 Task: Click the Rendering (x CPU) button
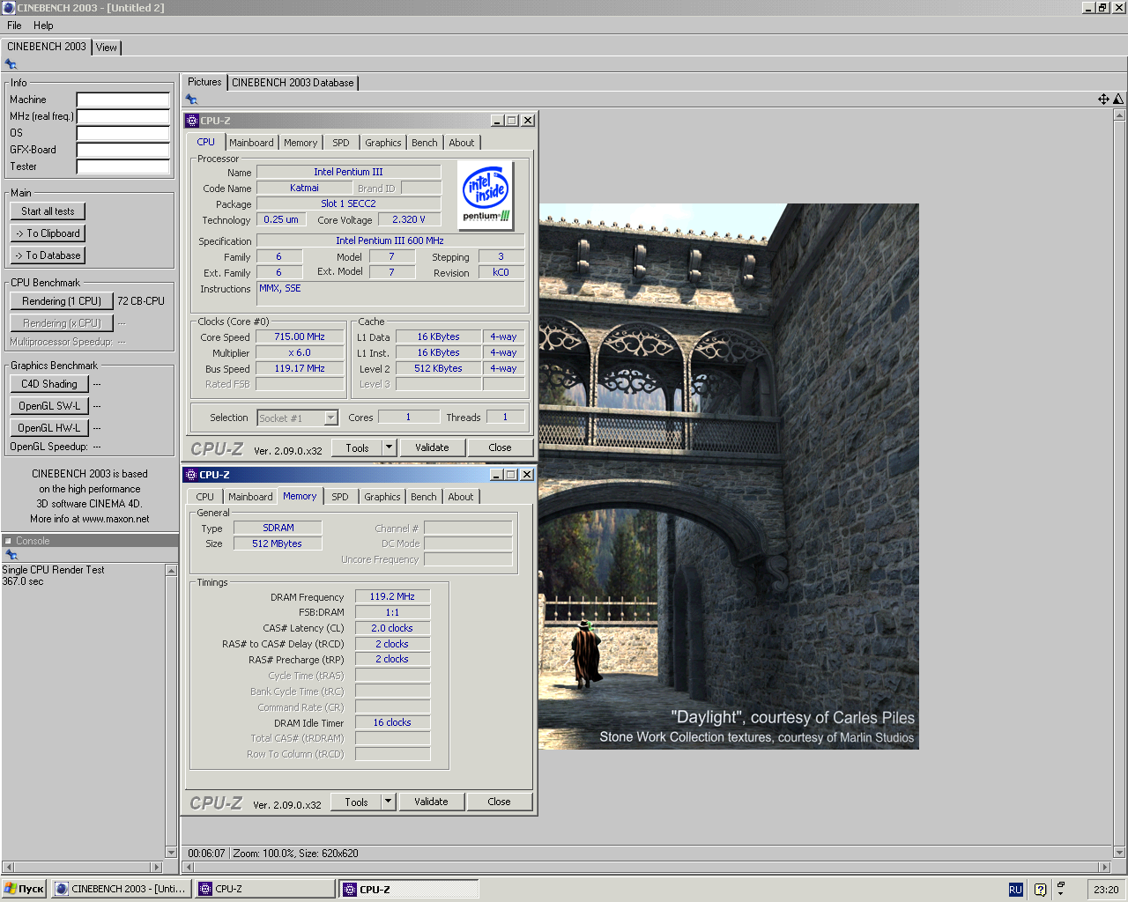coord(62,323)
